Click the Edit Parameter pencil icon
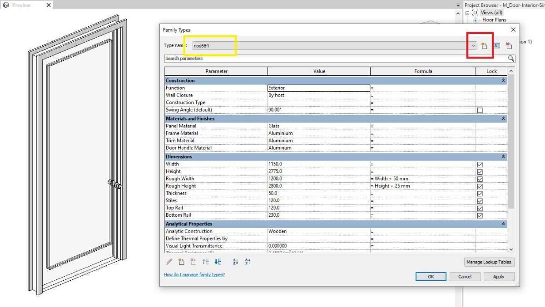 [x=169, y=262]
